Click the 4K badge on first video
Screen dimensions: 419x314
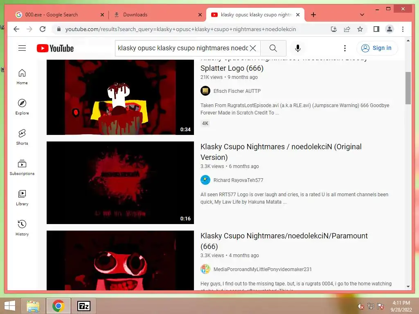[x=205, y=123]
